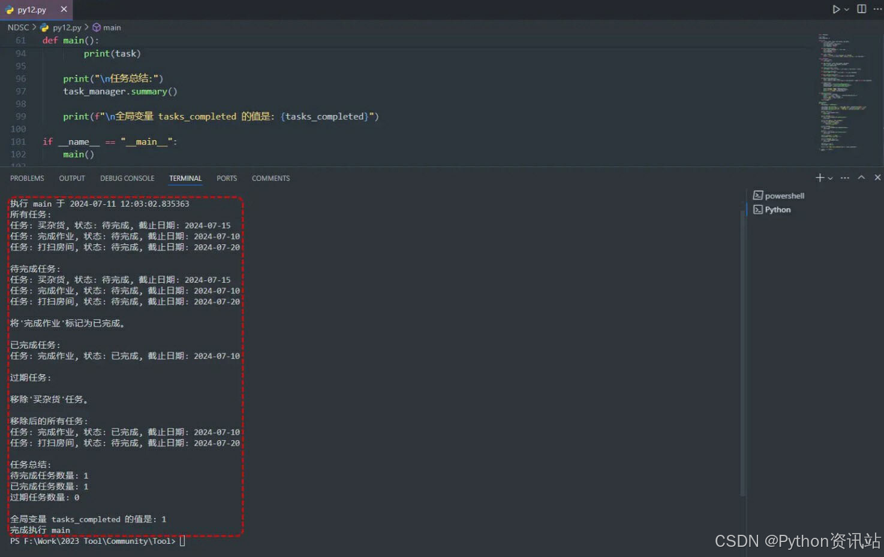Click the terminal prompt input cursor
884x557 pixels.
click(182, 541)
